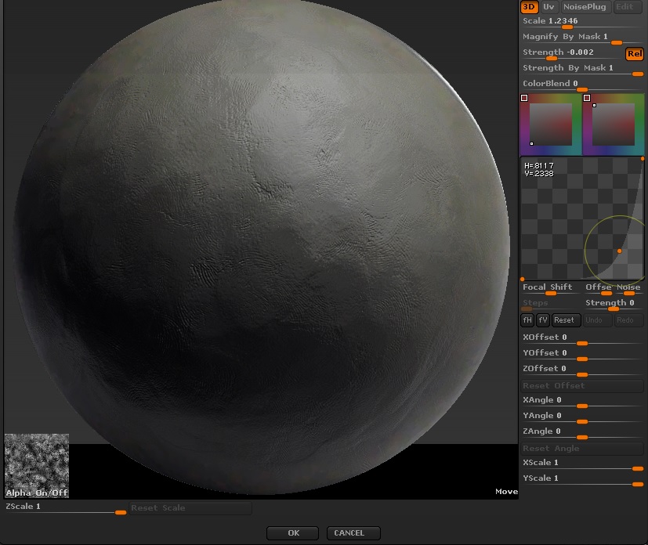Adjust the XOffset slider
The image size is (648, 545).
click(x=582, y=338)
